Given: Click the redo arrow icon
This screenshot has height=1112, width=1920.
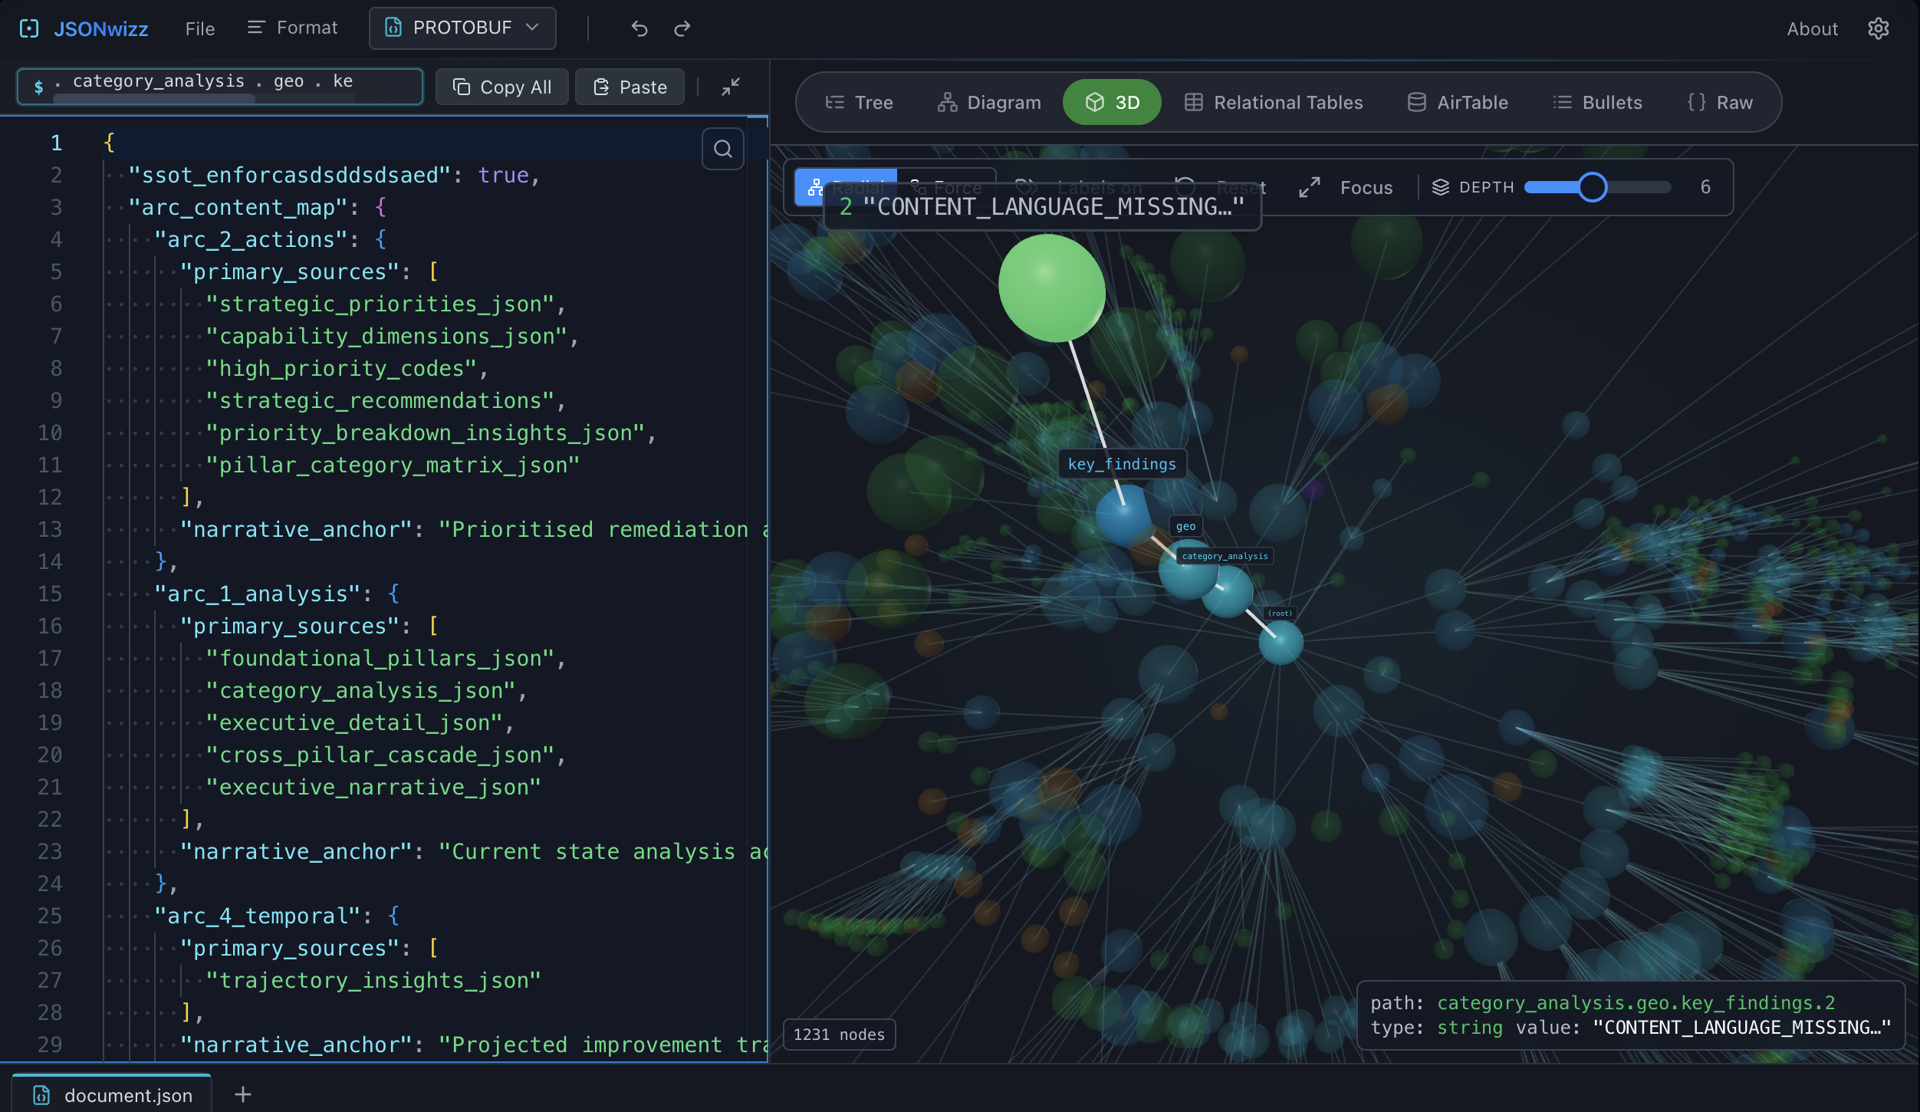Looking at the screenshot, I should tap(682, 29).
